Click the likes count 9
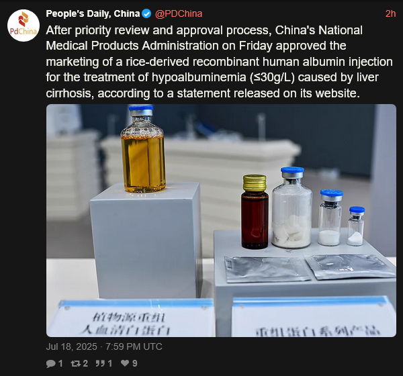Viewport: 403px width, 376px height. 135,363
